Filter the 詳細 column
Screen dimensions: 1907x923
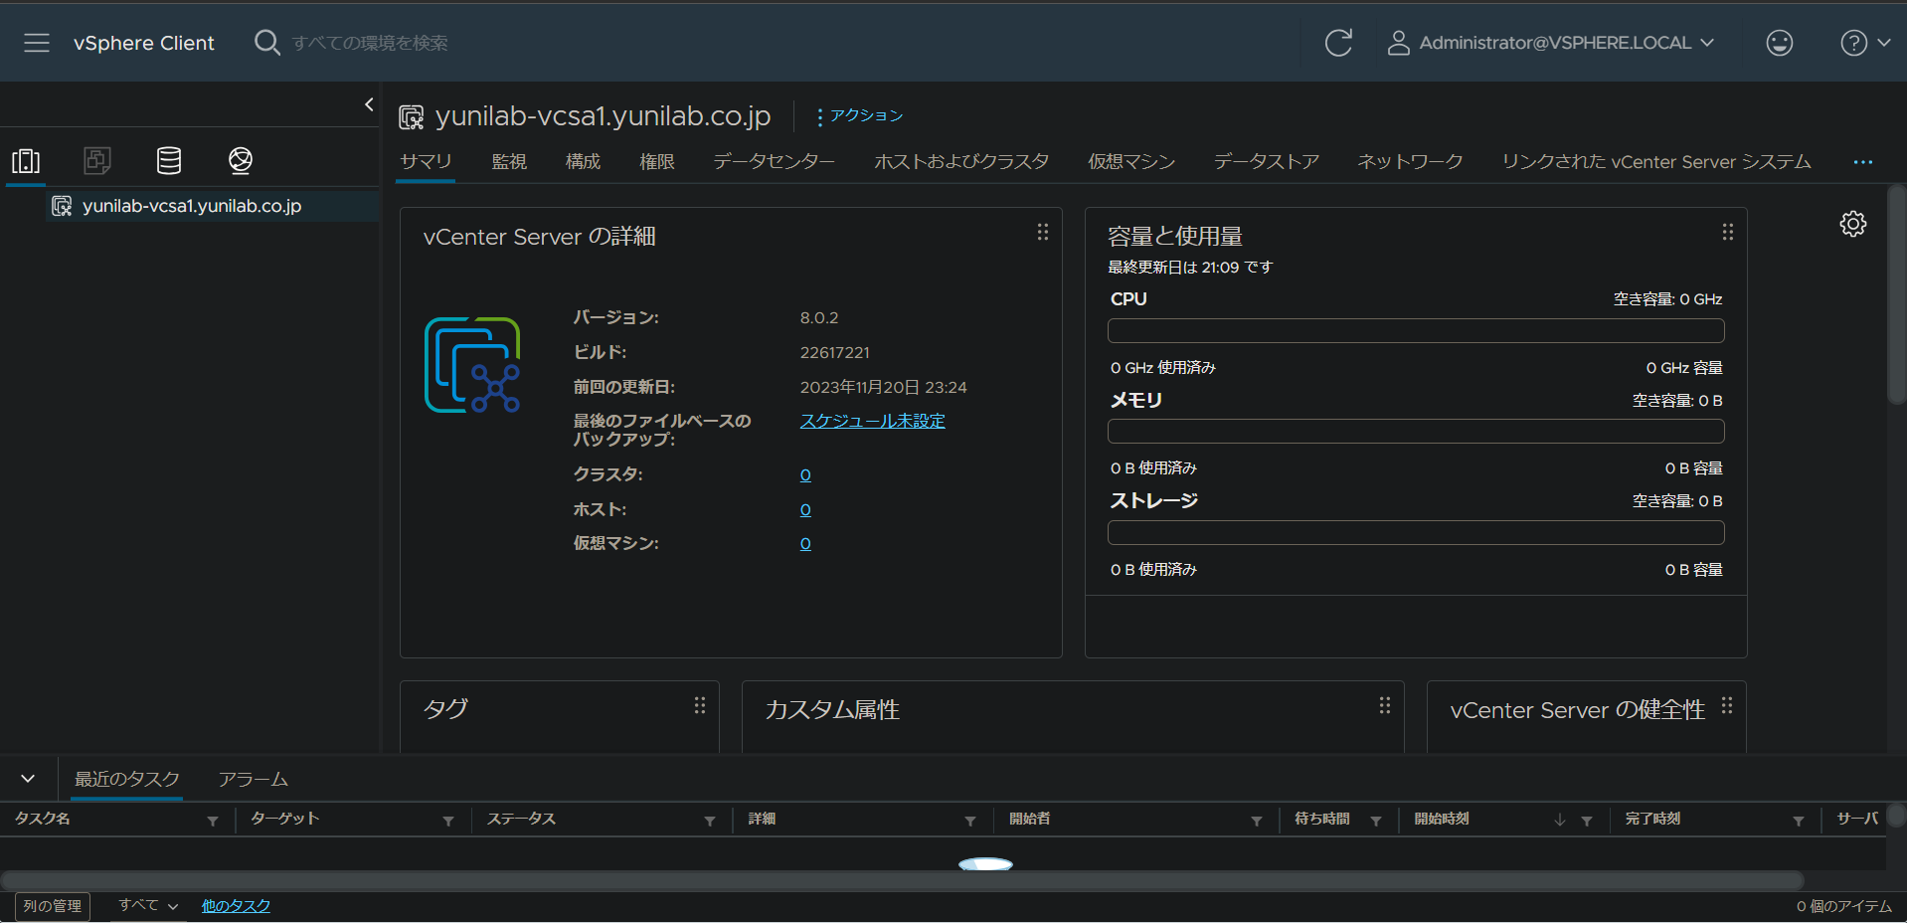click(x=970, y=821)
